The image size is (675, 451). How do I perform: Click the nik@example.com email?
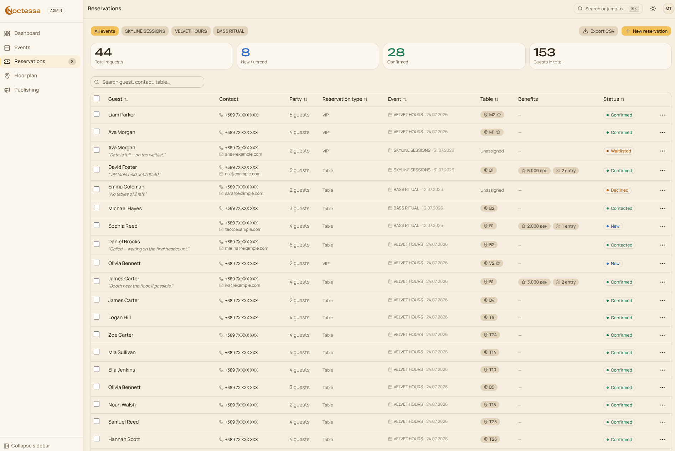[242, 174]
